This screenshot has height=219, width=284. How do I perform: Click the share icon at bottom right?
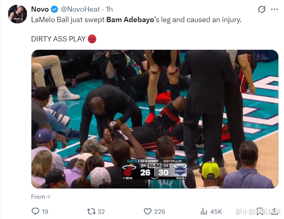coord(276,211)
